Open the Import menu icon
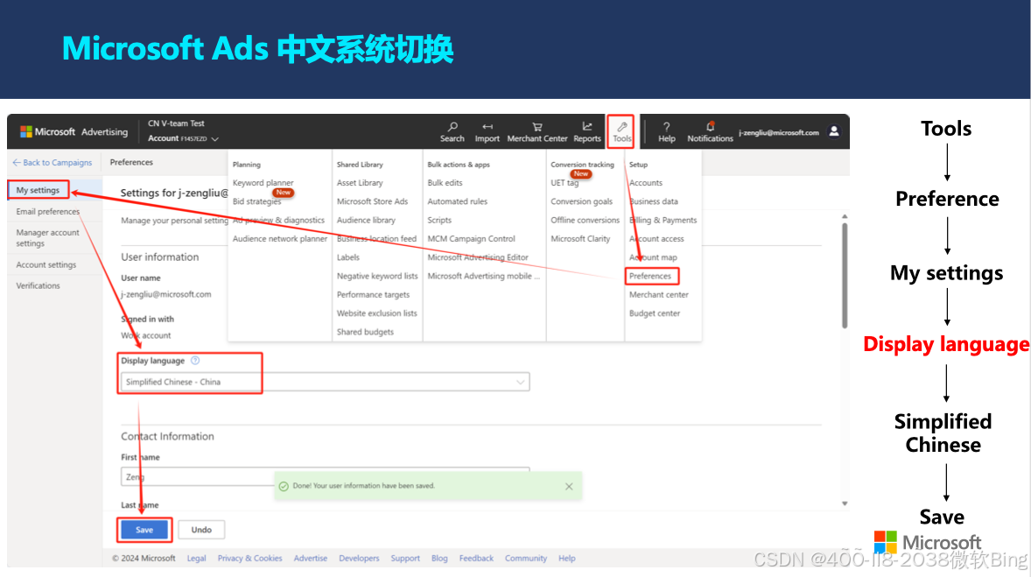The width and height of the screenshot is (1031, 577). click(487, 131)
